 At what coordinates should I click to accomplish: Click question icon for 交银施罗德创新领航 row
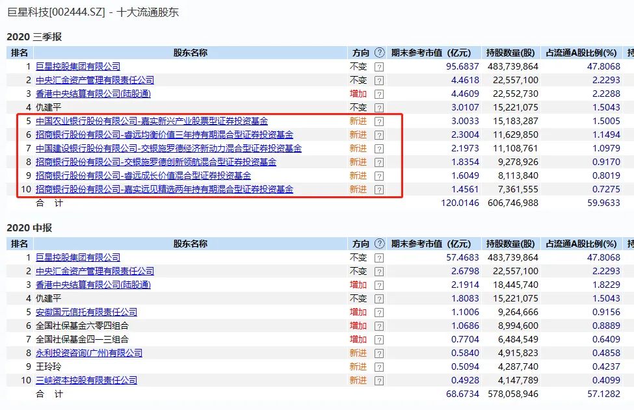tap(379, 162)
